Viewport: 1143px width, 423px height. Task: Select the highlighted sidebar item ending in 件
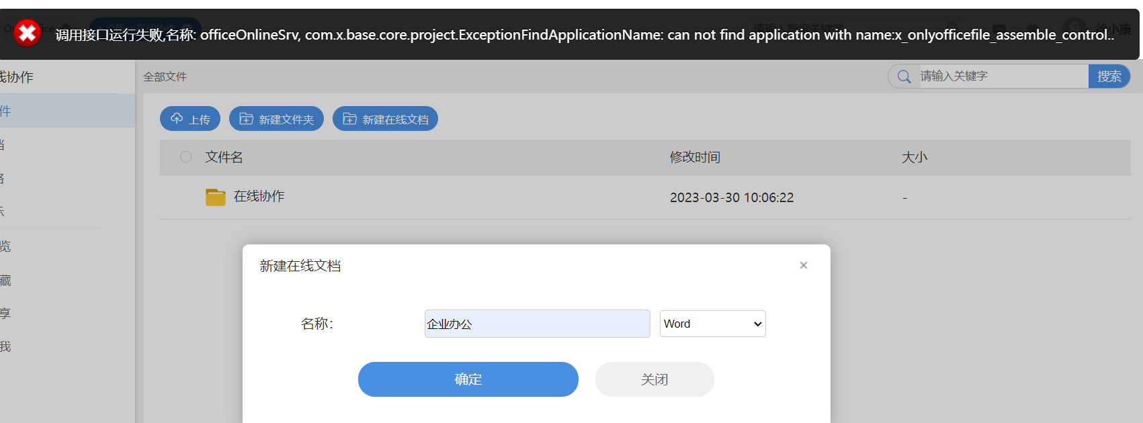(40, 111)
